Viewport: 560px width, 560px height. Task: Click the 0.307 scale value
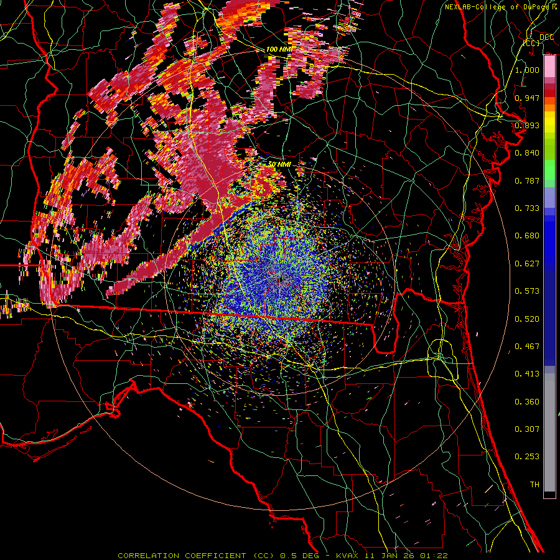[527, 429]
